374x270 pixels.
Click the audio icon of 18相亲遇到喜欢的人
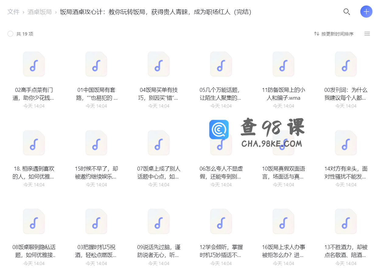pyautogui.click(x=34, y=143)
